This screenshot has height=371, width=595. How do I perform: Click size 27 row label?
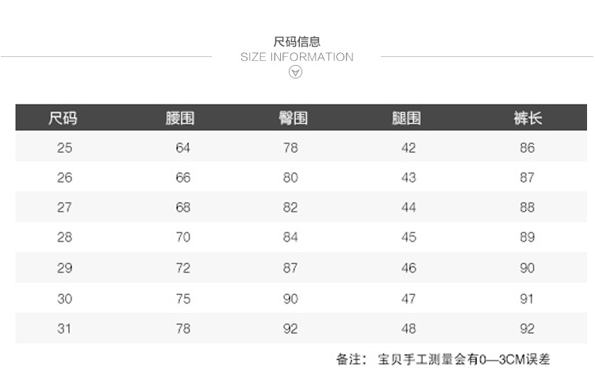(64, 208)
